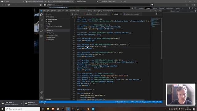This screenshot has height=111, width=197.
Task: Open the Accounts icon in VS Code
Action: tap(42, 92)
